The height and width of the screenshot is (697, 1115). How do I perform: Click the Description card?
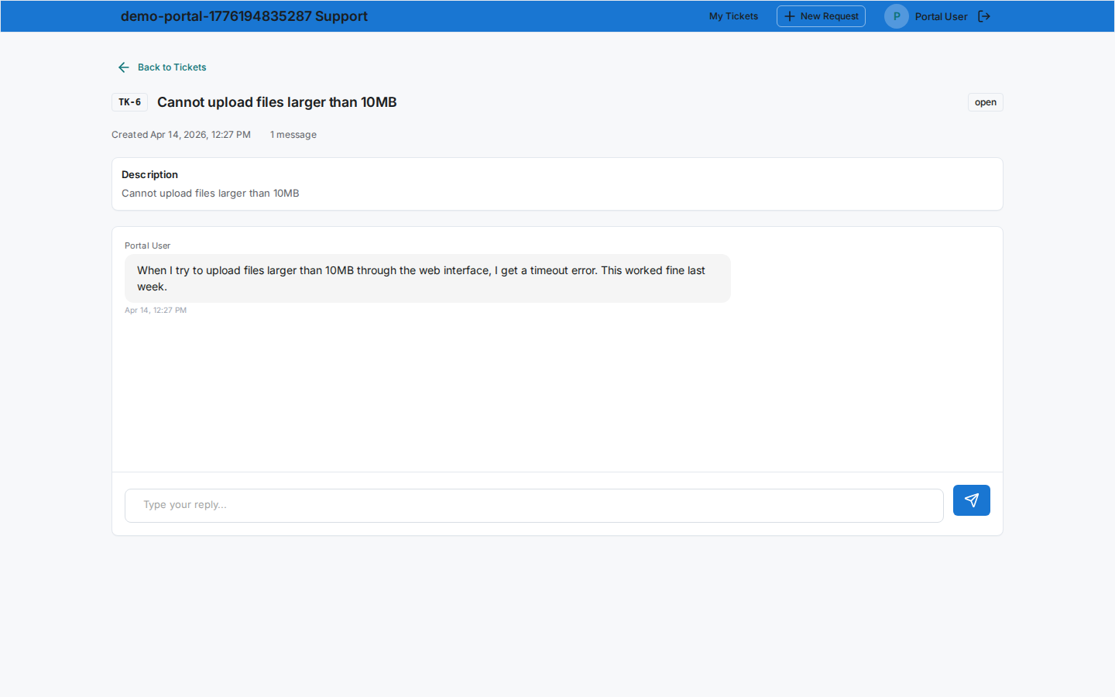coord(557,184)
